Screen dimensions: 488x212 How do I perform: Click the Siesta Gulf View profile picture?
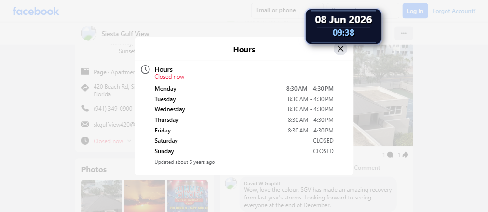pos(89,33)
